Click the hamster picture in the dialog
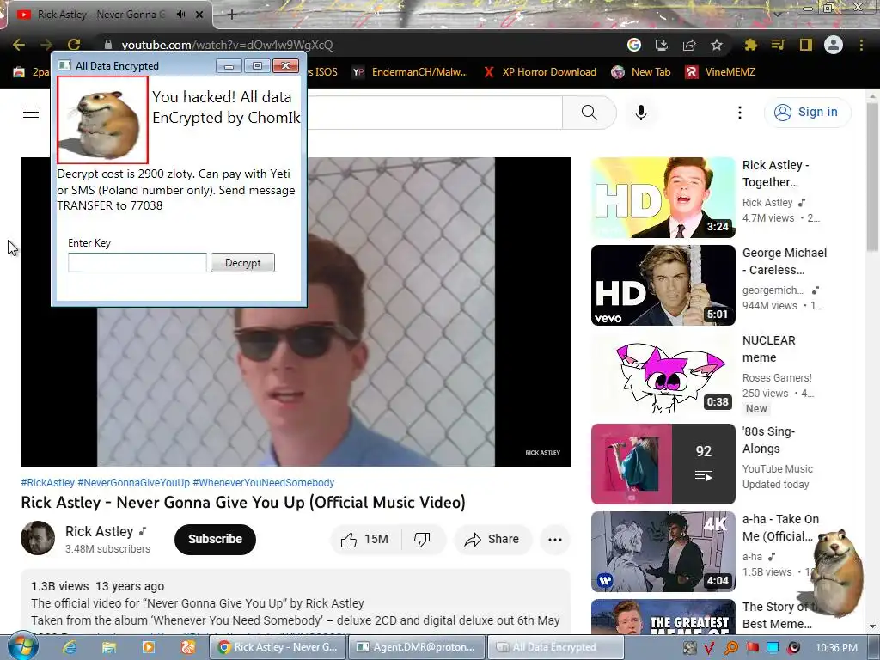 [x=103, y=120]
